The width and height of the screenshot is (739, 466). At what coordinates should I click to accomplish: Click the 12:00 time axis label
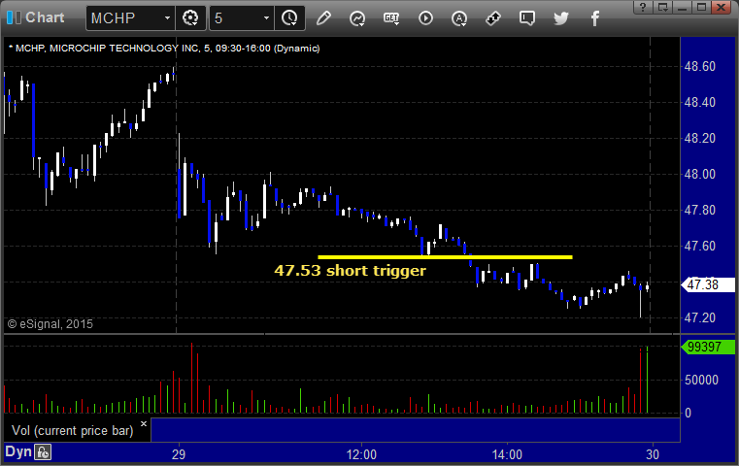pos(361,454)
